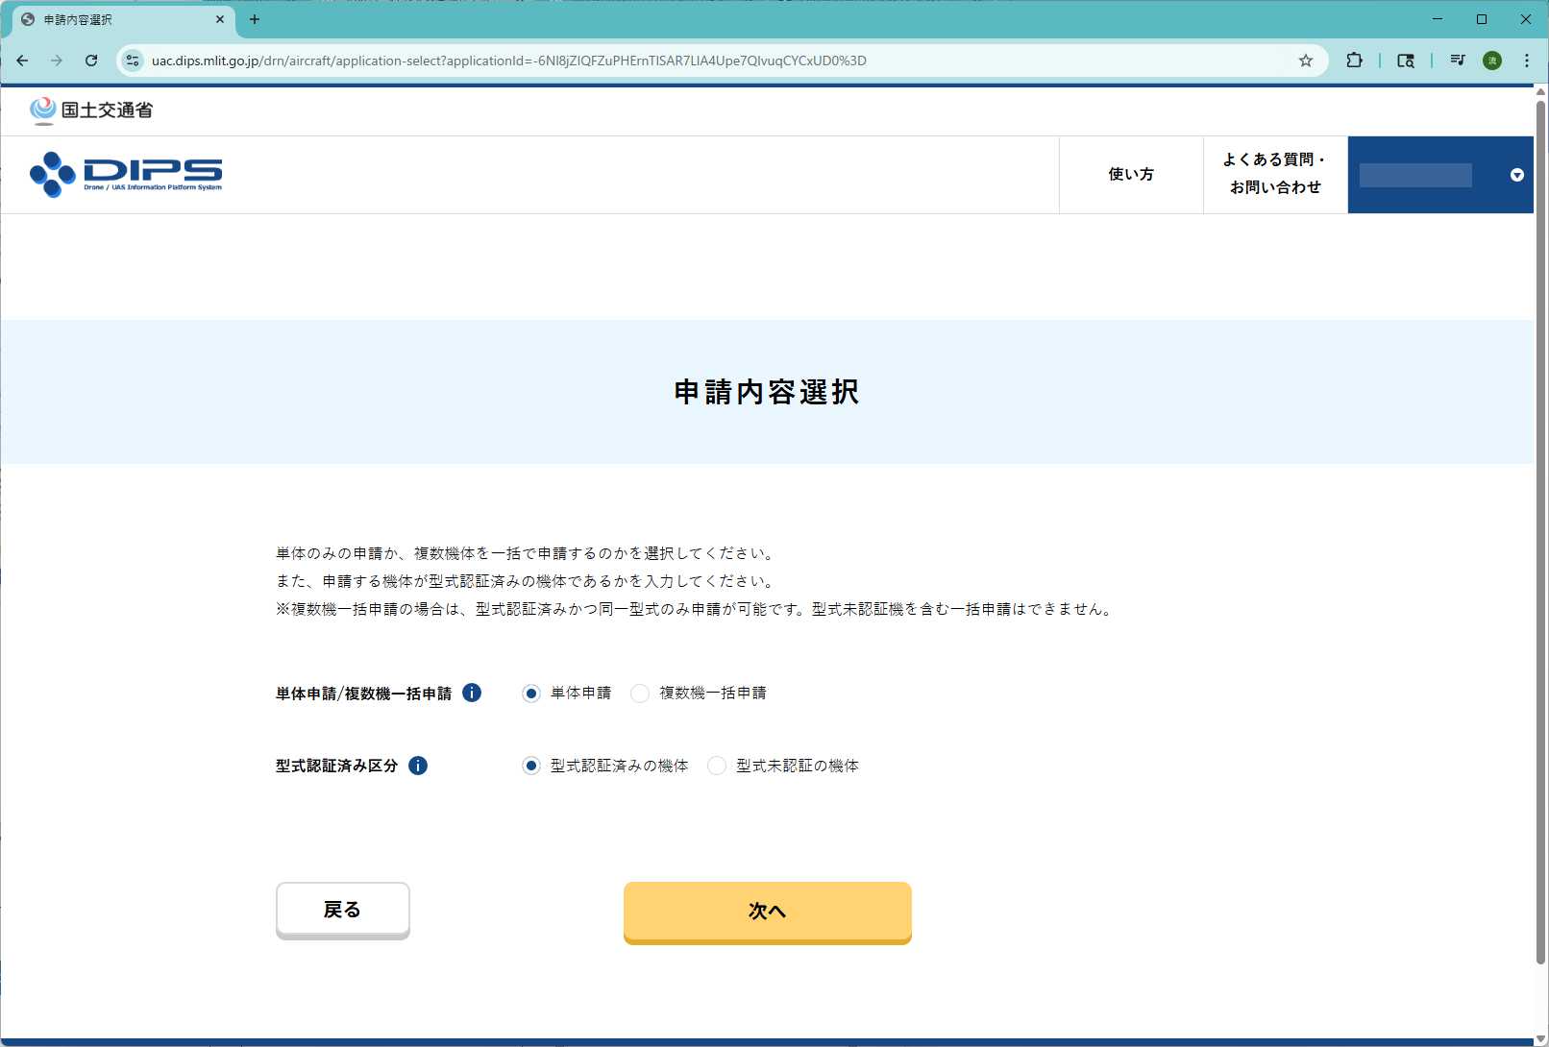The width and height of the screenshot is (1549, 1047).
Task: Minimize the browser window
Action: pyautogui.click(x=1438, y=19)
